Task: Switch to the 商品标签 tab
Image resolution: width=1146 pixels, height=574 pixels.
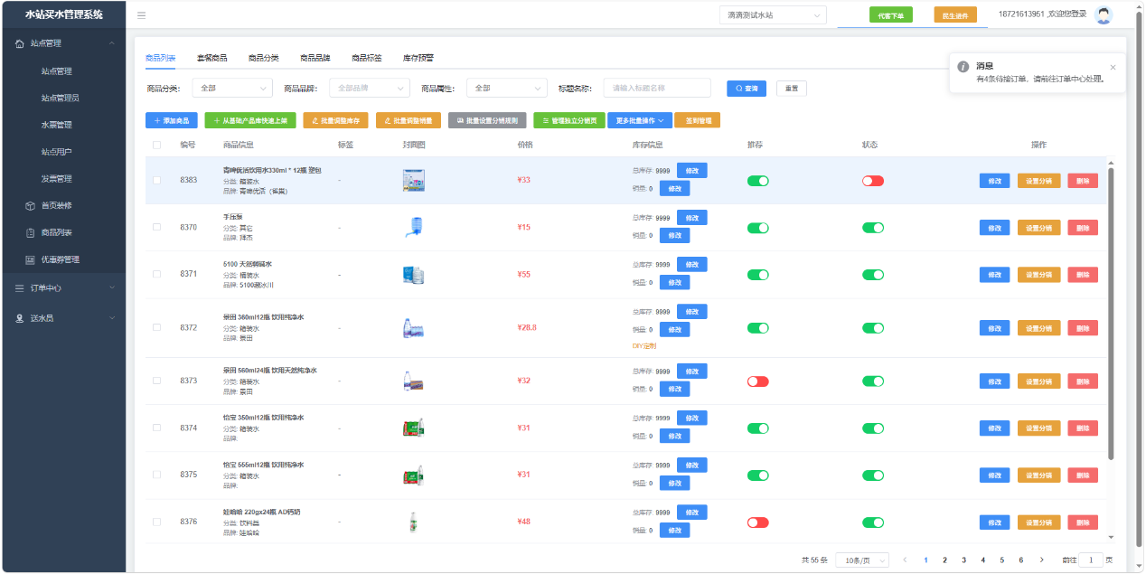Action: [x=367, y=58]
